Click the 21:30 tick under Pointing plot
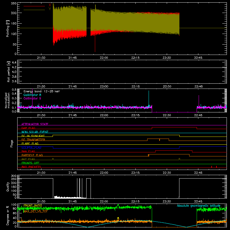 pos(41,58)
